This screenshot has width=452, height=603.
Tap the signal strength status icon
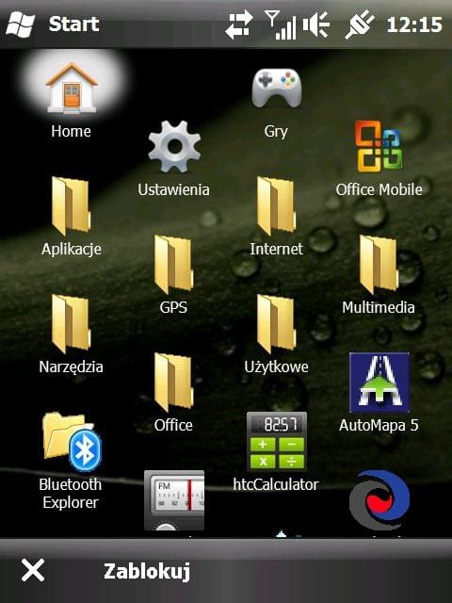tap(281, 24)
